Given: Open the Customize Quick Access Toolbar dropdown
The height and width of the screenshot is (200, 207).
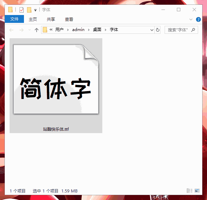Looking at the screenshot, I should coord(35,10).
